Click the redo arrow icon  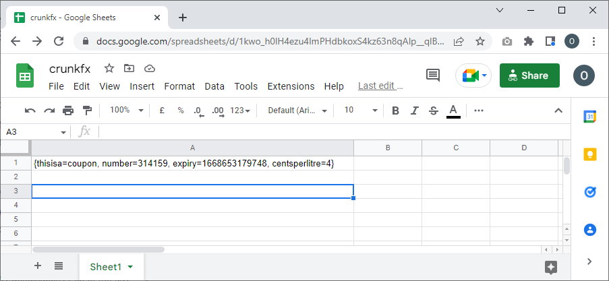[x=49, y=111]
